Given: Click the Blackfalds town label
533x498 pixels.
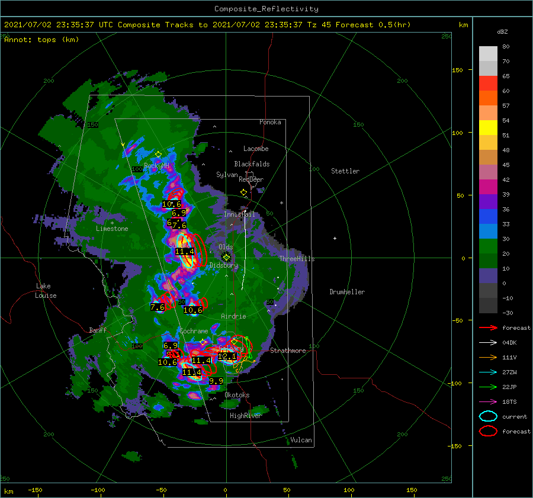Looking at the screenshot, I should click(252, 164).
